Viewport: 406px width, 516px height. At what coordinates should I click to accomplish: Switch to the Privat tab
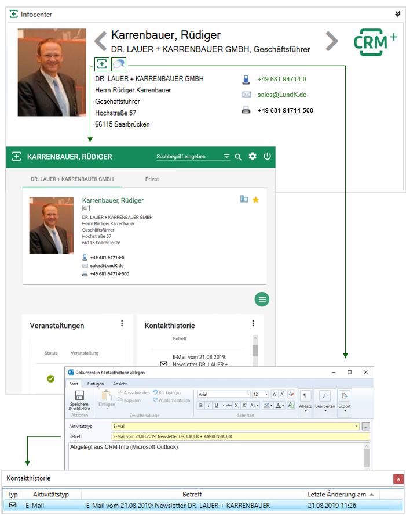coord(152,179)
